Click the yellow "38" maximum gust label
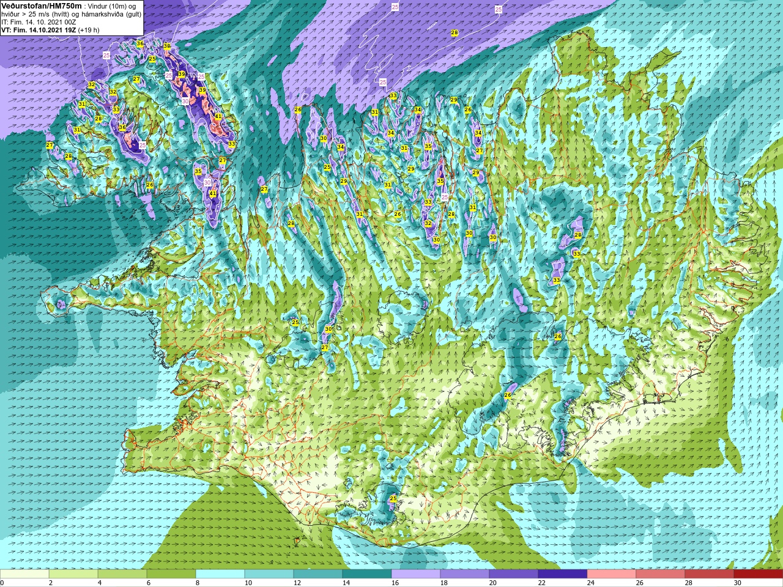Screen dimensions: 783x587 click(x=167, y=46)
